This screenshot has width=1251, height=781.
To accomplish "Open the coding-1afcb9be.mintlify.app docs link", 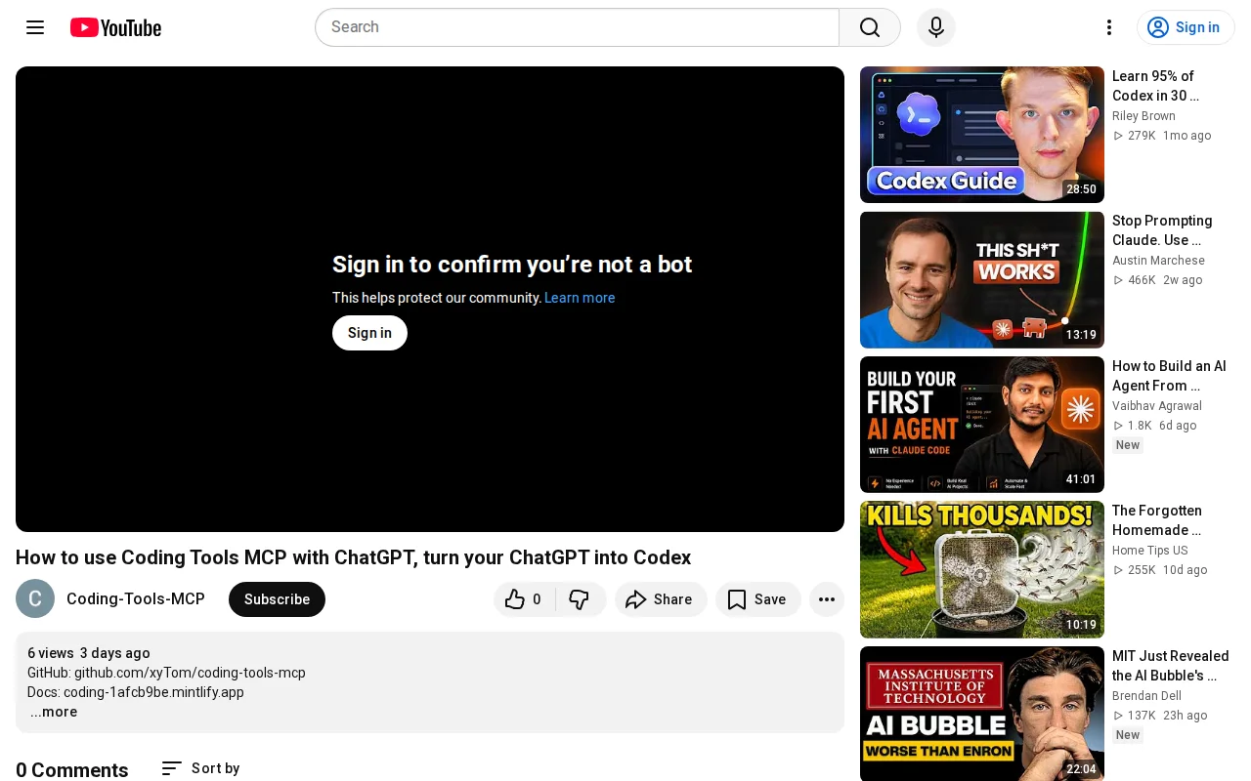I will pyautogui.click(x=153, y=692).
